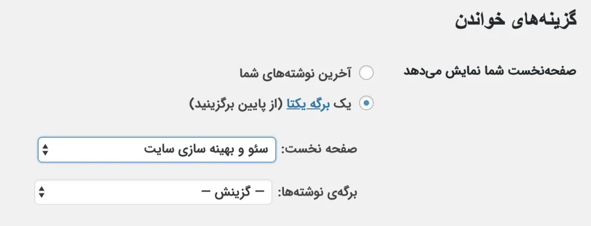Open the صفحه نخست dropdown showing سئو و بهینه سازی سایت
The width and height of the screenshot is (591, 226).
157,150
